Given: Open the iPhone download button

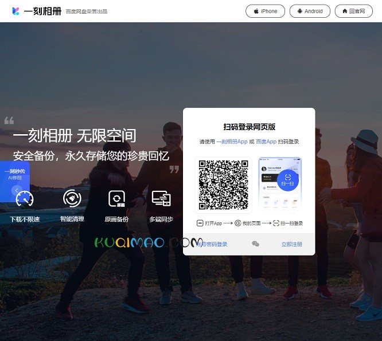Looking at the screenshot, I should pyautogui.click(x=265, y=11).
